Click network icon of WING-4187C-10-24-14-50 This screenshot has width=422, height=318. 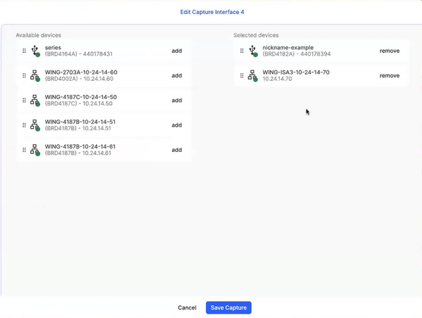[x=35, y=101]
